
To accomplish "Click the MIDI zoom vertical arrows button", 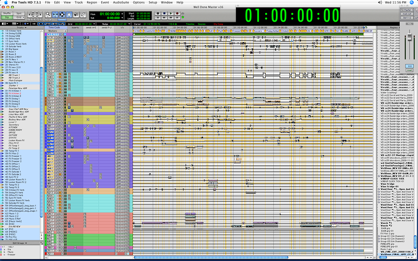I will (37, 14).
